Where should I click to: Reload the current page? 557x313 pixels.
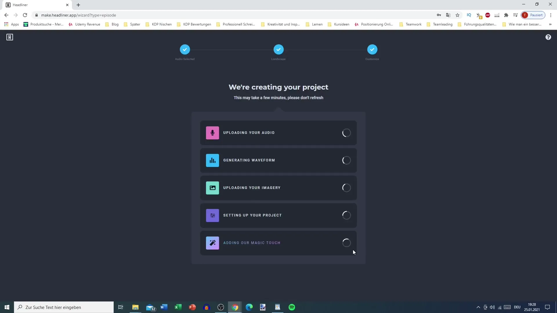(x=25, y=15)
